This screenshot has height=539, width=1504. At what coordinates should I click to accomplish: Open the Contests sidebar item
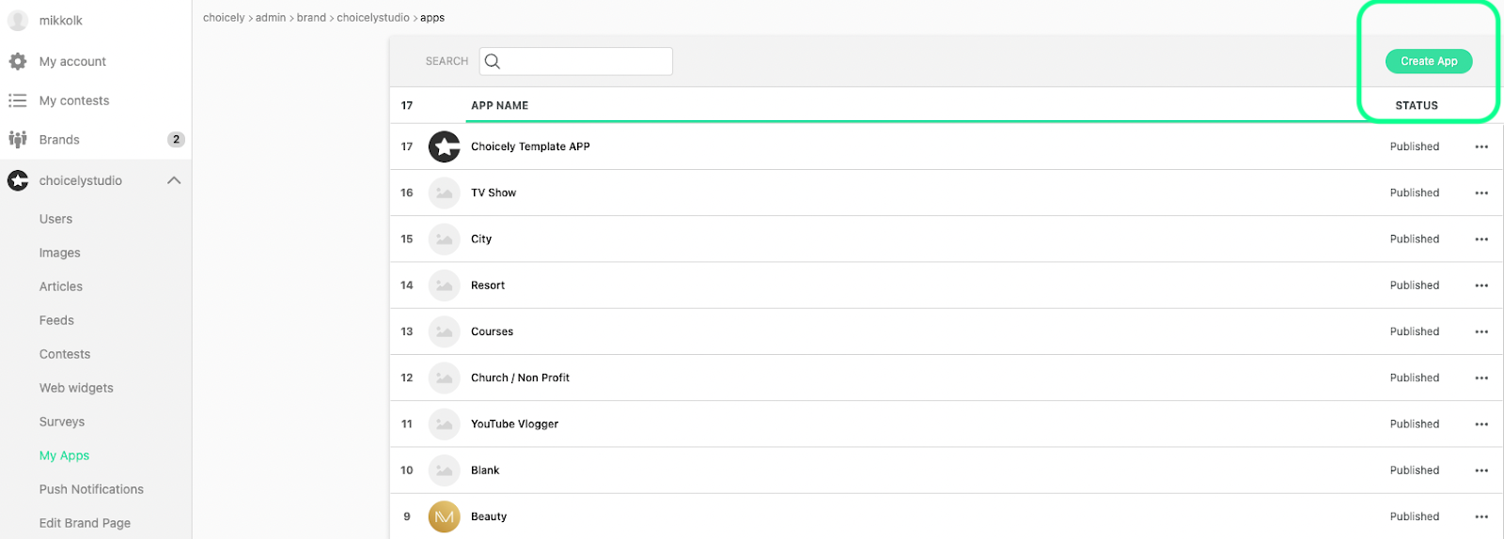[65, 354]
